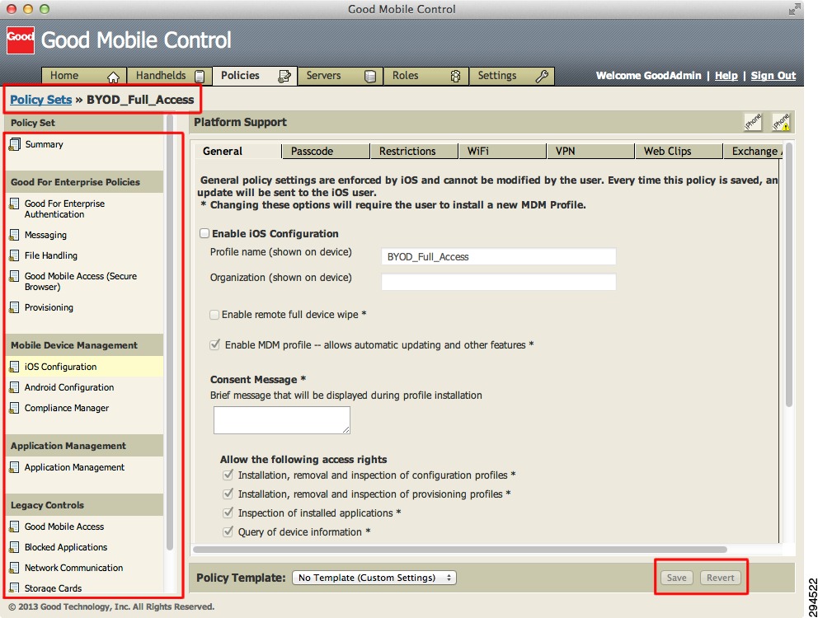
Task: Toggle Query of device information checkbox
Action: click(x=228, y=531)
